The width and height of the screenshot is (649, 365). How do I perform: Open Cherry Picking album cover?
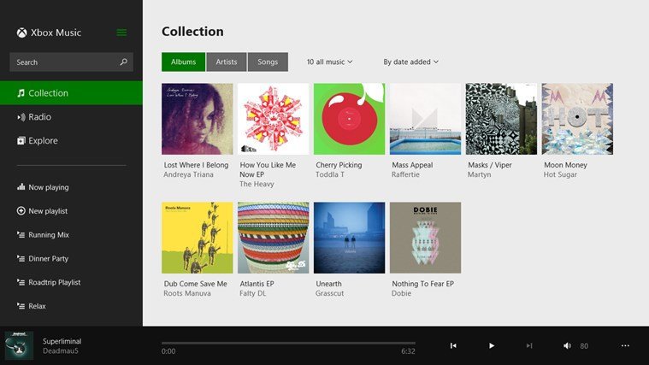point(350,119)
